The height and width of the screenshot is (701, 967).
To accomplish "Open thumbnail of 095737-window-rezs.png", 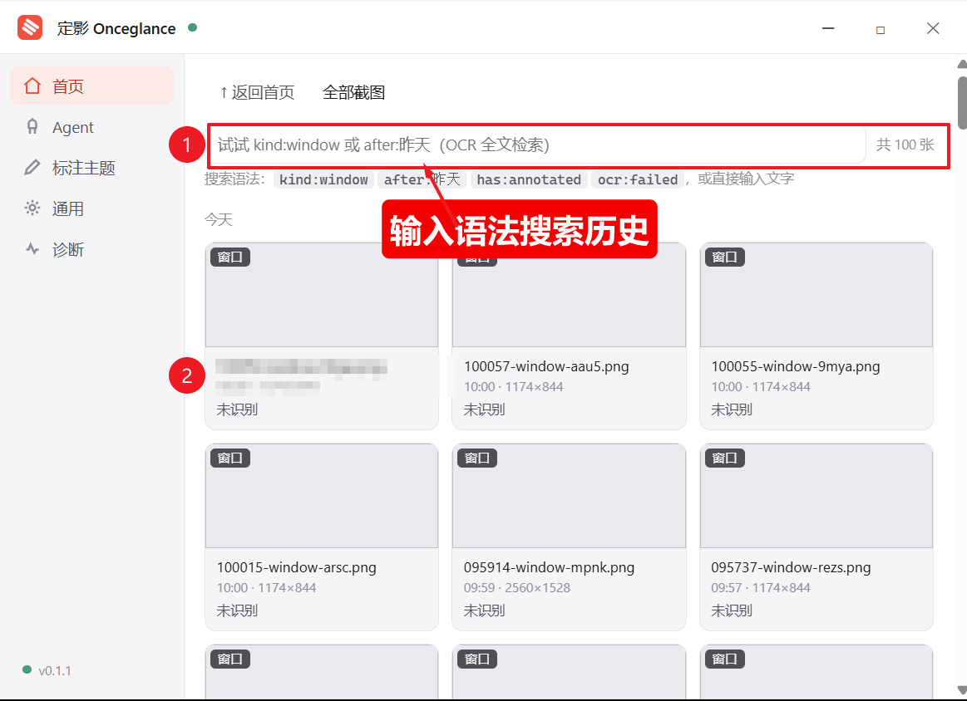I will 816,496.
